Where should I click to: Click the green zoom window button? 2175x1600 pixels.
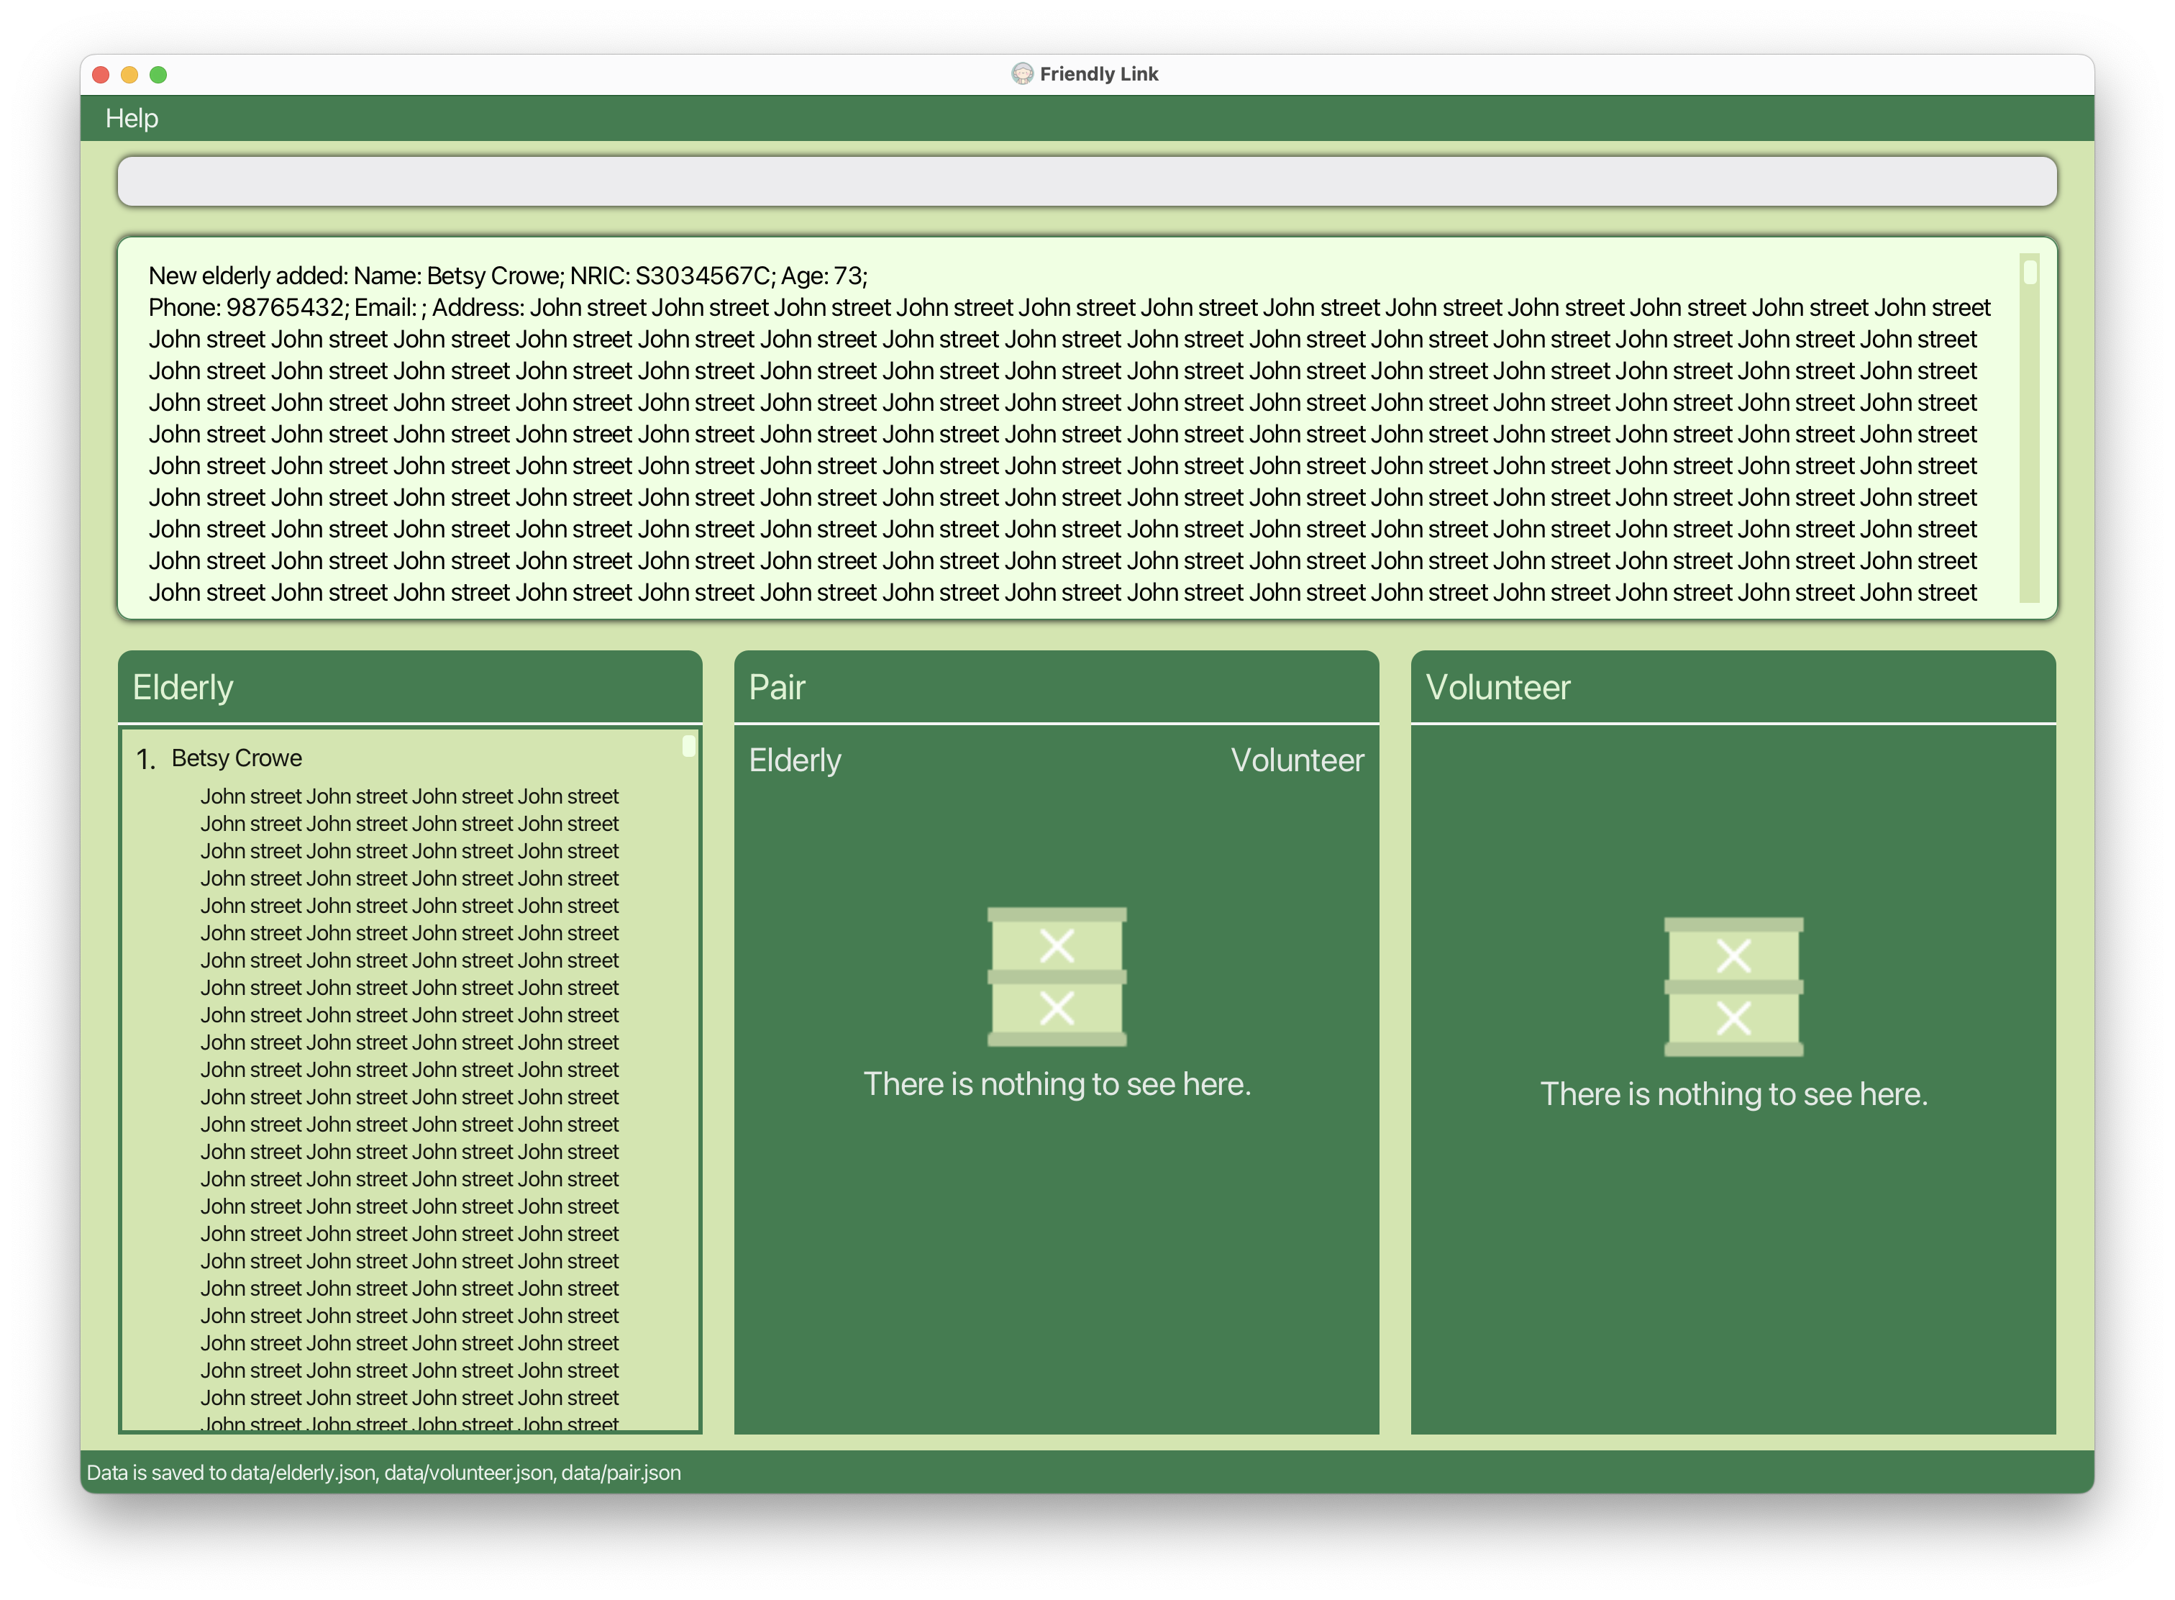(x=159, y=75)
